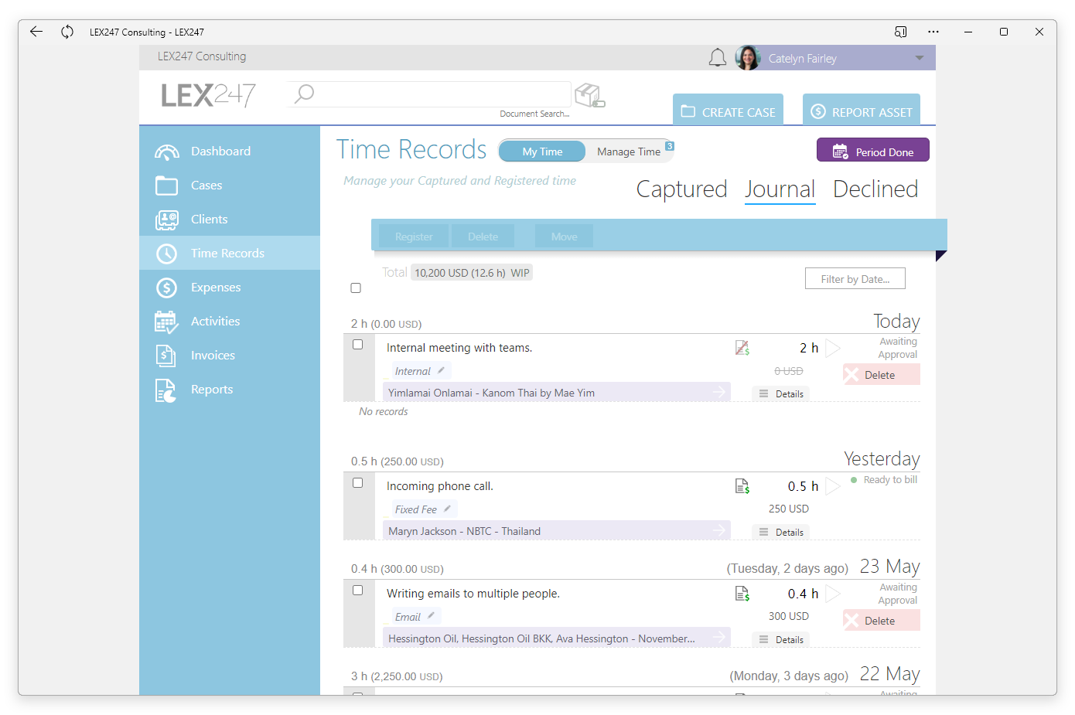
Task: Click the CREATE CASE button
Action: 728,110
